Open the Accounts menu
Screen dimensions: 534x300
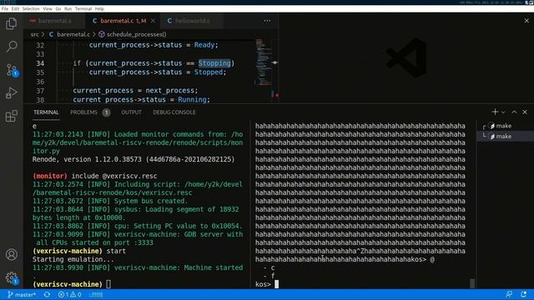tap(11, 254)
